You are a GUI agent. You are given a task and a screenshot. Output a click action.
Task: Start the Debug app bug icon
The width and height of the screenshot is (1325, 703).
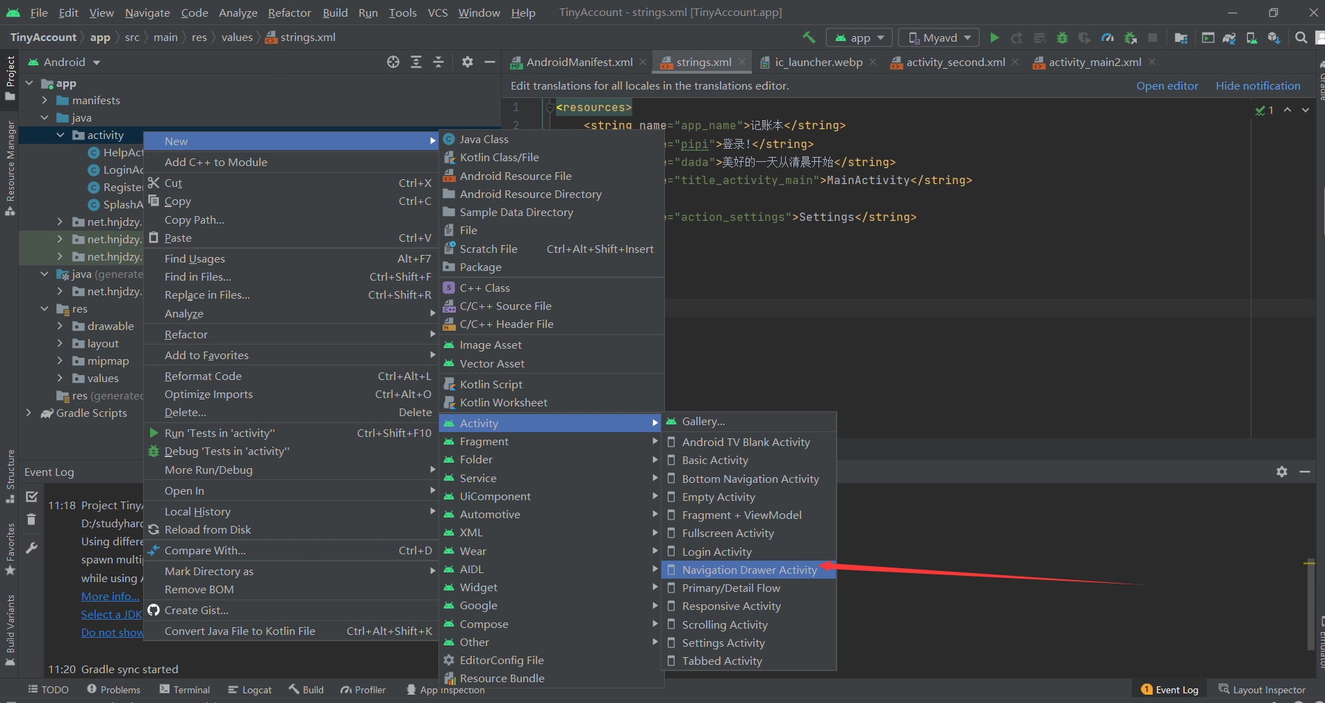(x=1062, y=38)
